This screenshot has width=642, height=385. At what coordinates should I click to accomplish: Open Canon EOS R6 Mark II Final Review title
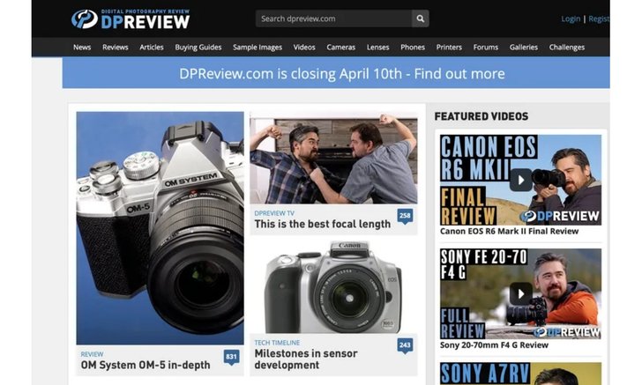coord(510,231)
